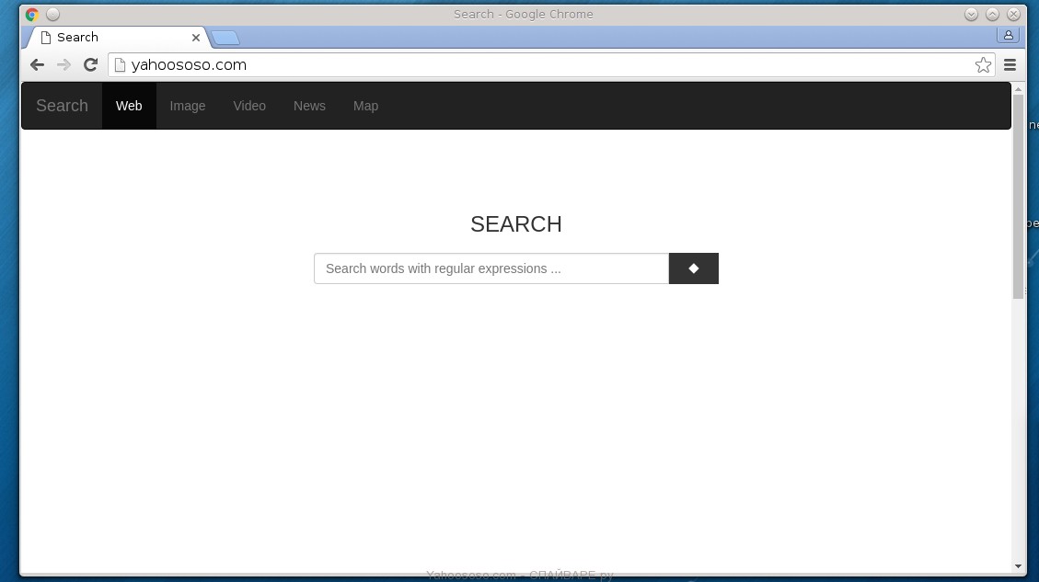
Task: Open the Chrome hamburger menu
Action: [1010, 64]
